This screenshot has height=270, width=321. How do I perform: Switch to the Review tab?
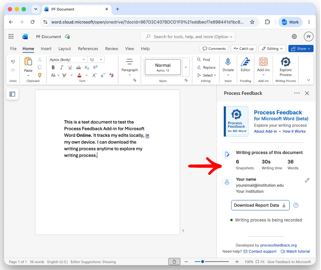[112, 48]
